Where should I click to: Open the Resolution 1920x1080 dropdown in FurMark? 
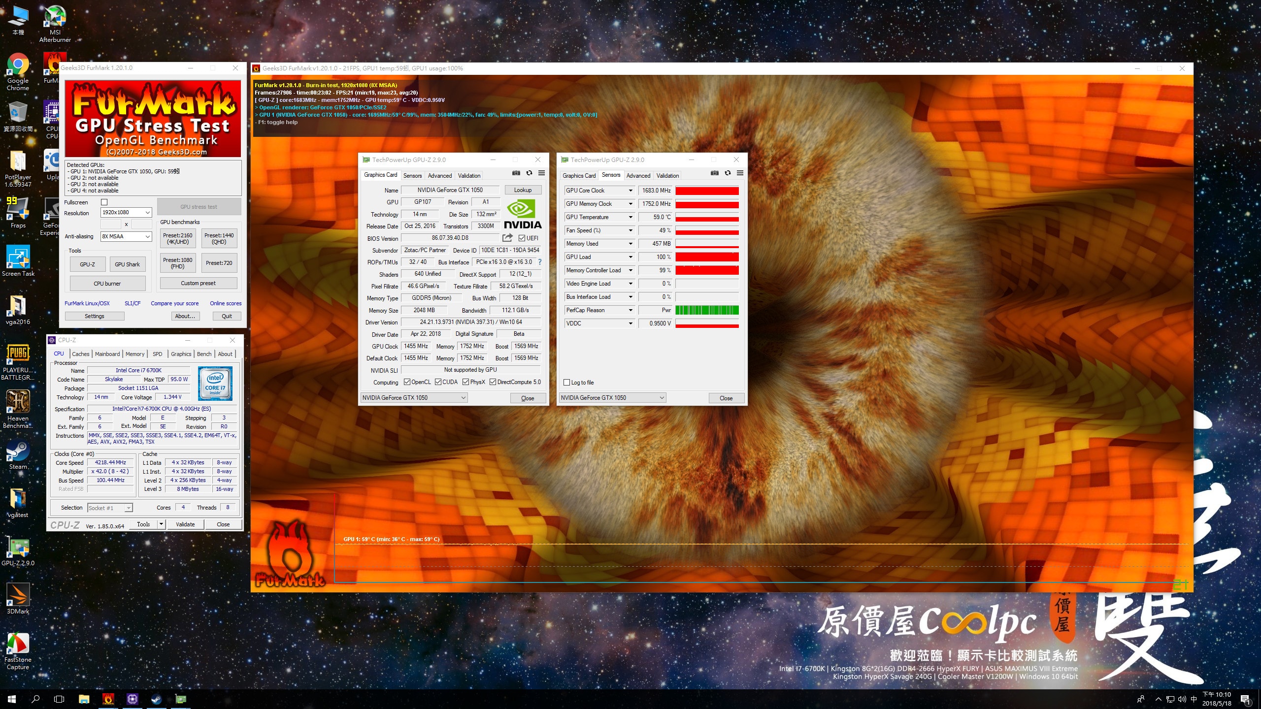click(x=126, y=213)
